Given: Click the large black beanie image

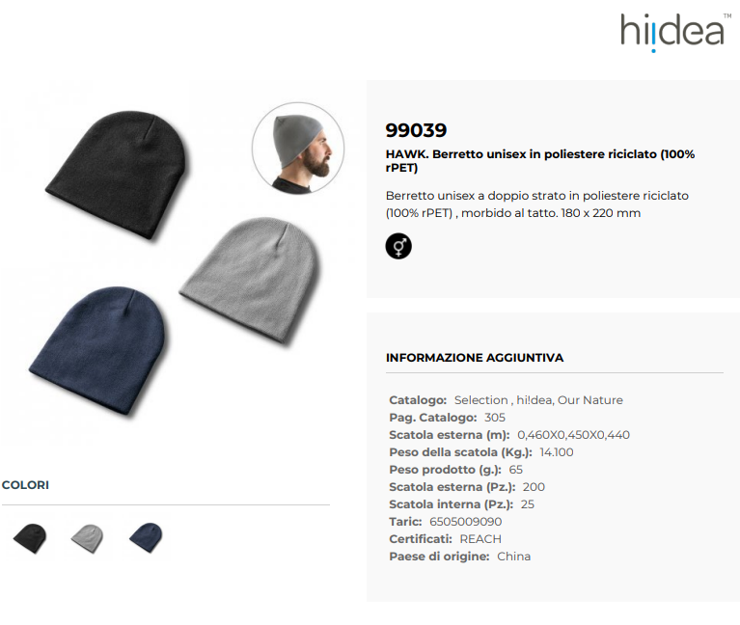Looking at the screenshot, I should [x=117, y=176].
